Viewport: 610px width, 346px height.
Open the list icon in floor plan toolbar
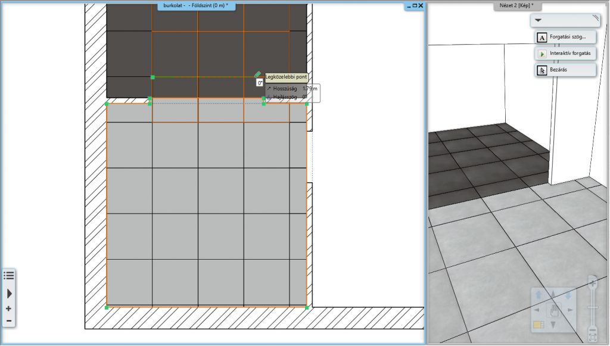pos(8,276)
